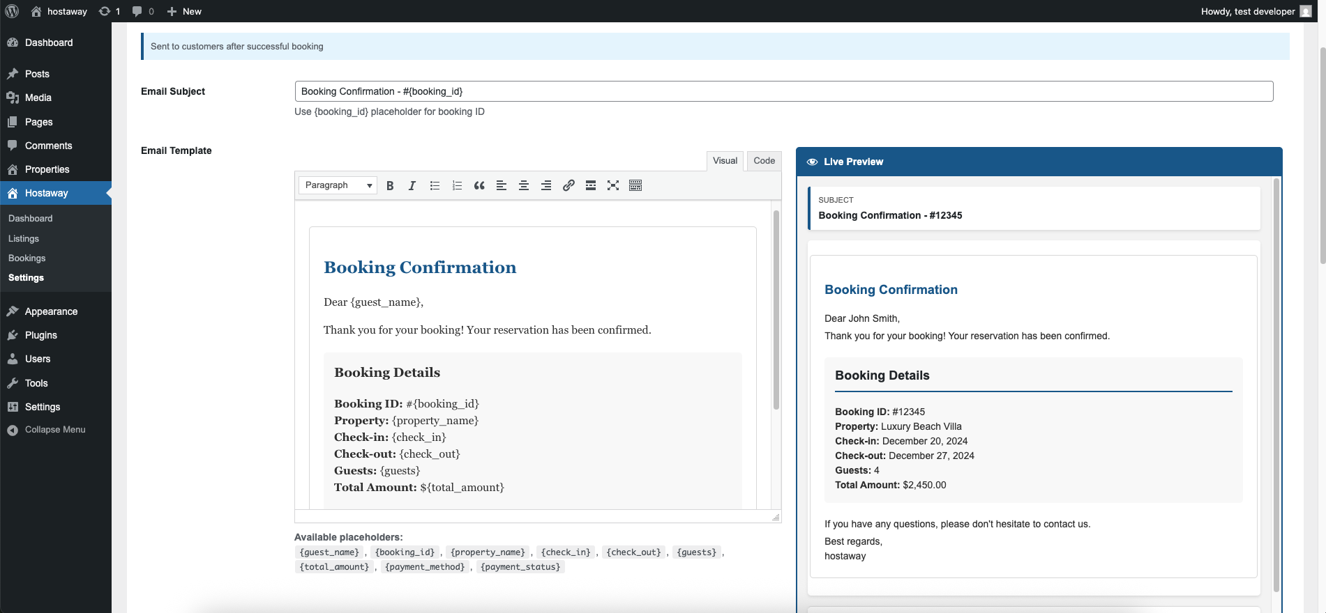
Task: Open the Tools menu
Action: point(56,383)
